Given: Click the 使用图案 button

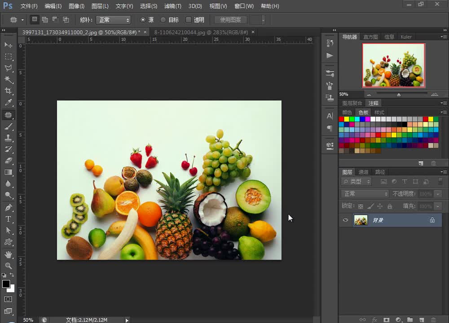Looking at the screenshot, I should click(230, 20).
